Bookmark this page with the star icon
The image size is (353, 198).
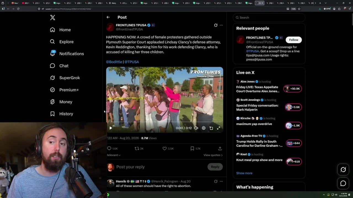(x=299, y=9)
